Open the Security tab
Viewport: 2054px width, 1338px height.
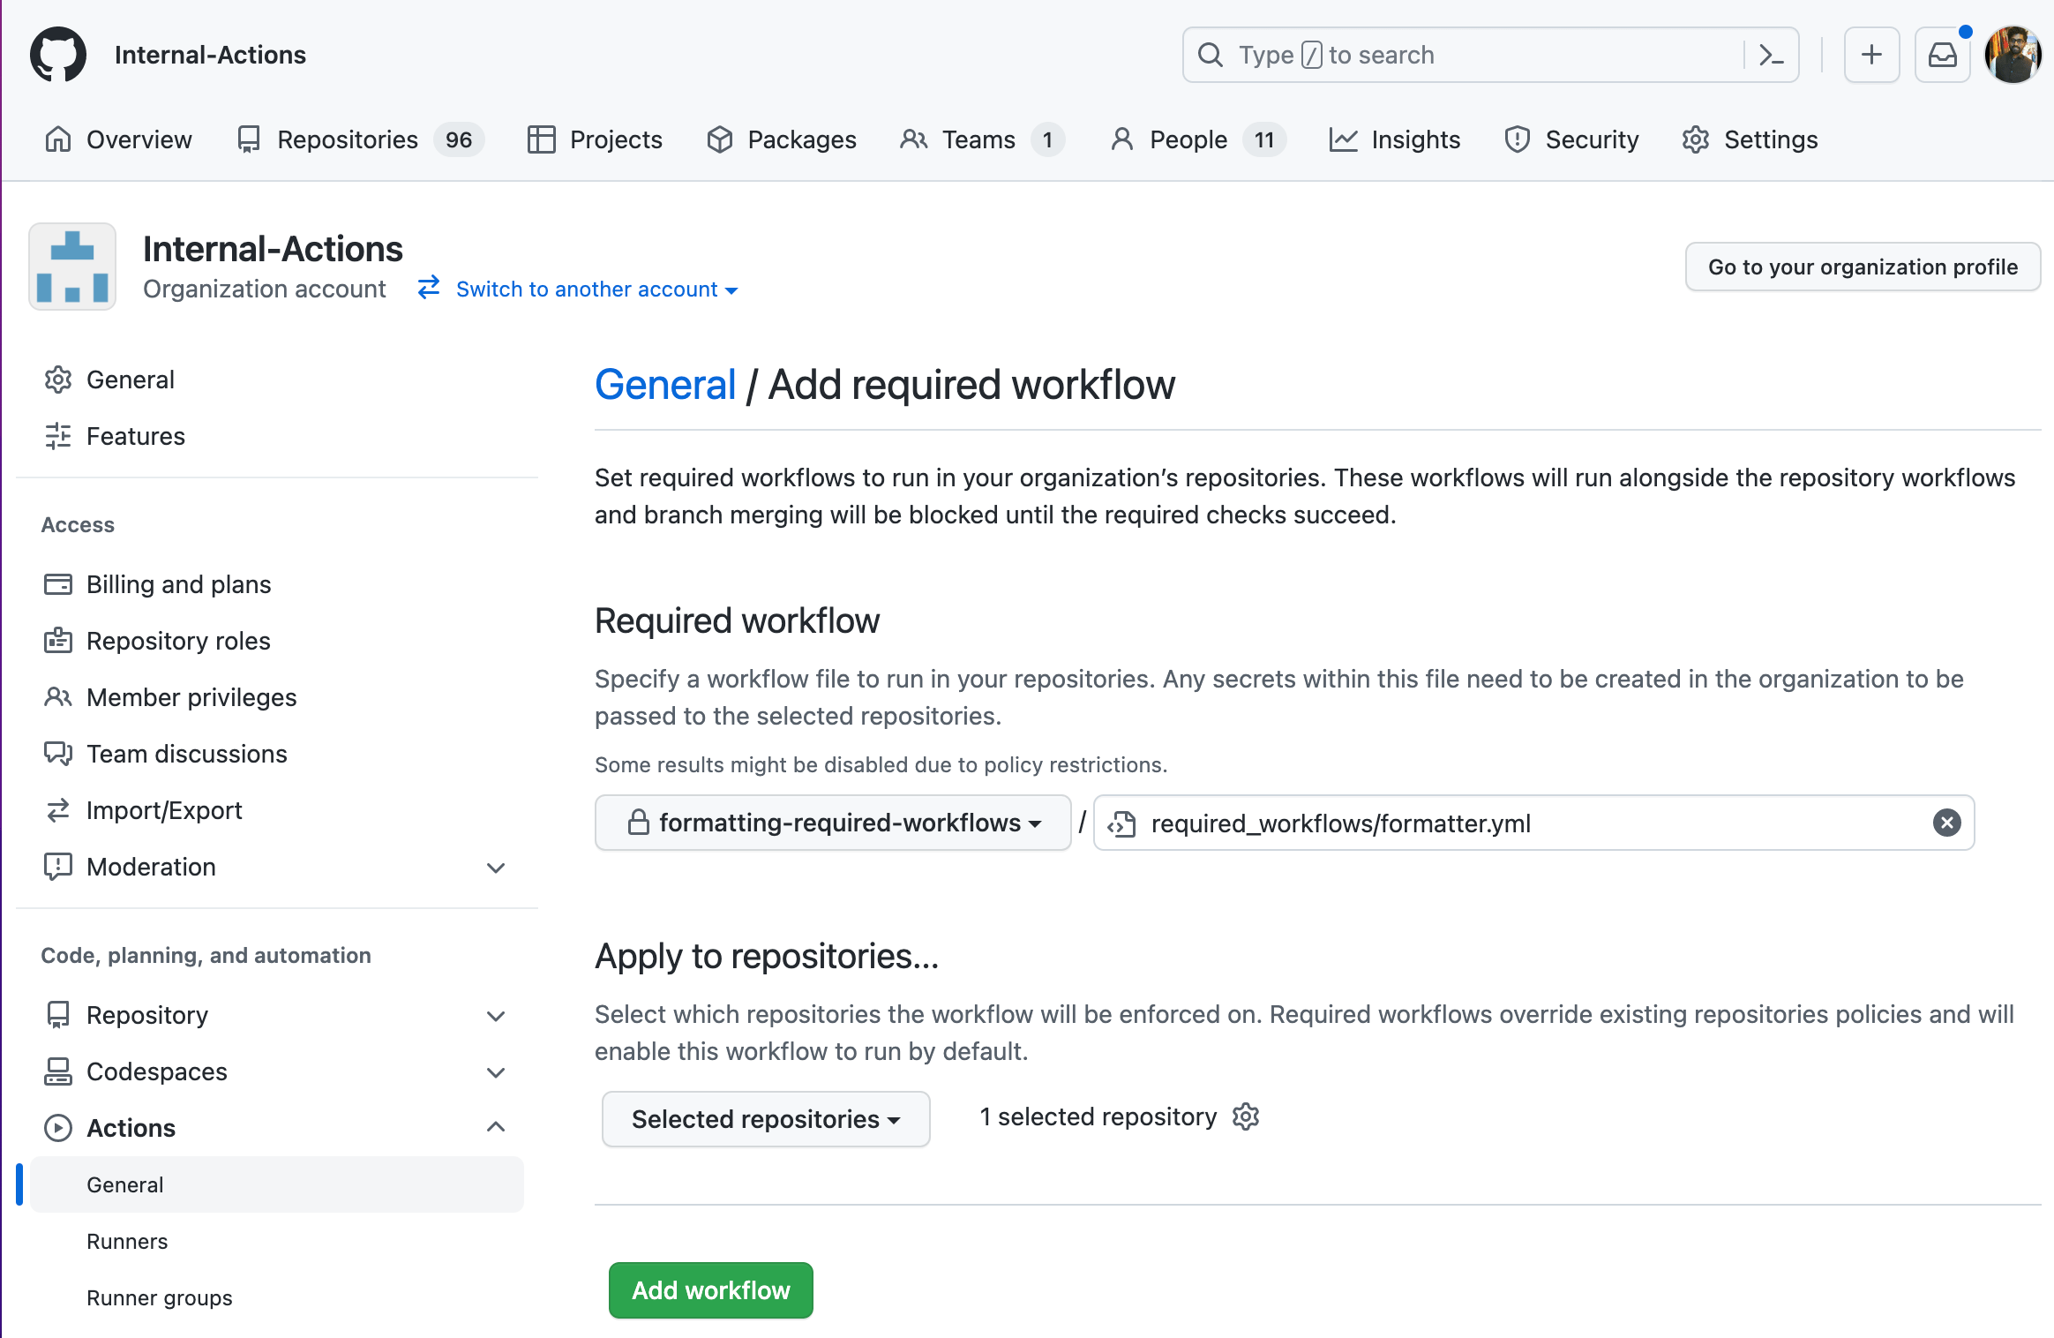[x=1571, y=139]
